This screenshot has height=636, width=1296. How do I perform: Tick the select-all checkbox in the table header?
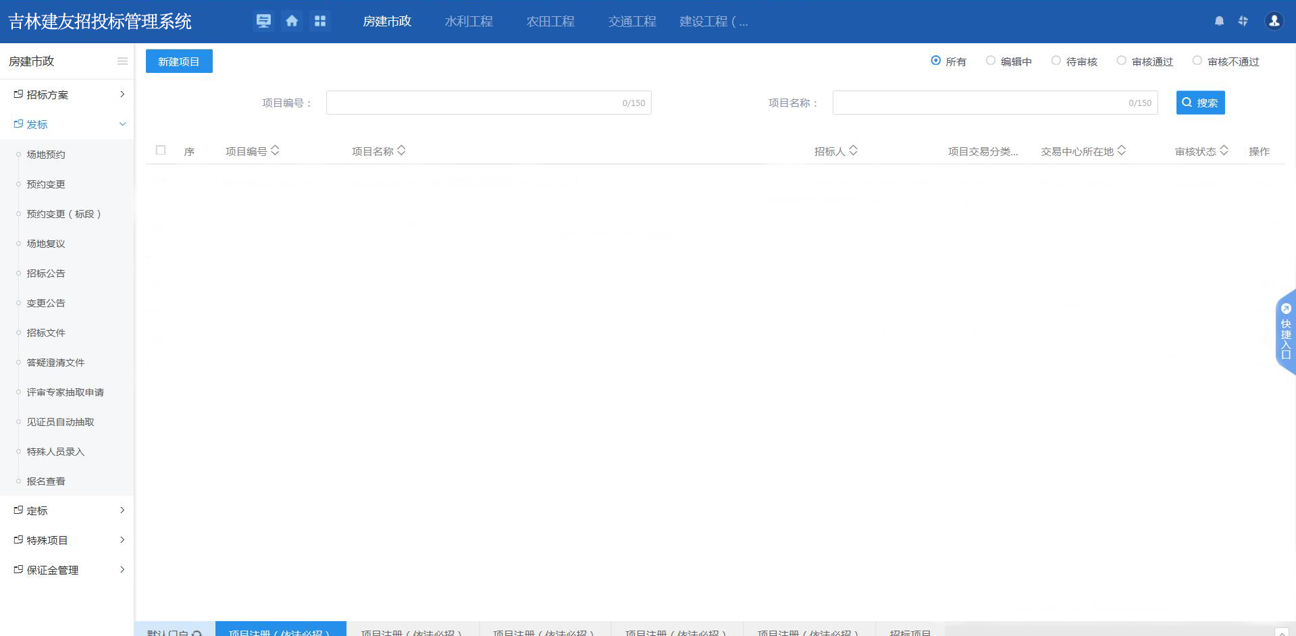click(161, 150)
